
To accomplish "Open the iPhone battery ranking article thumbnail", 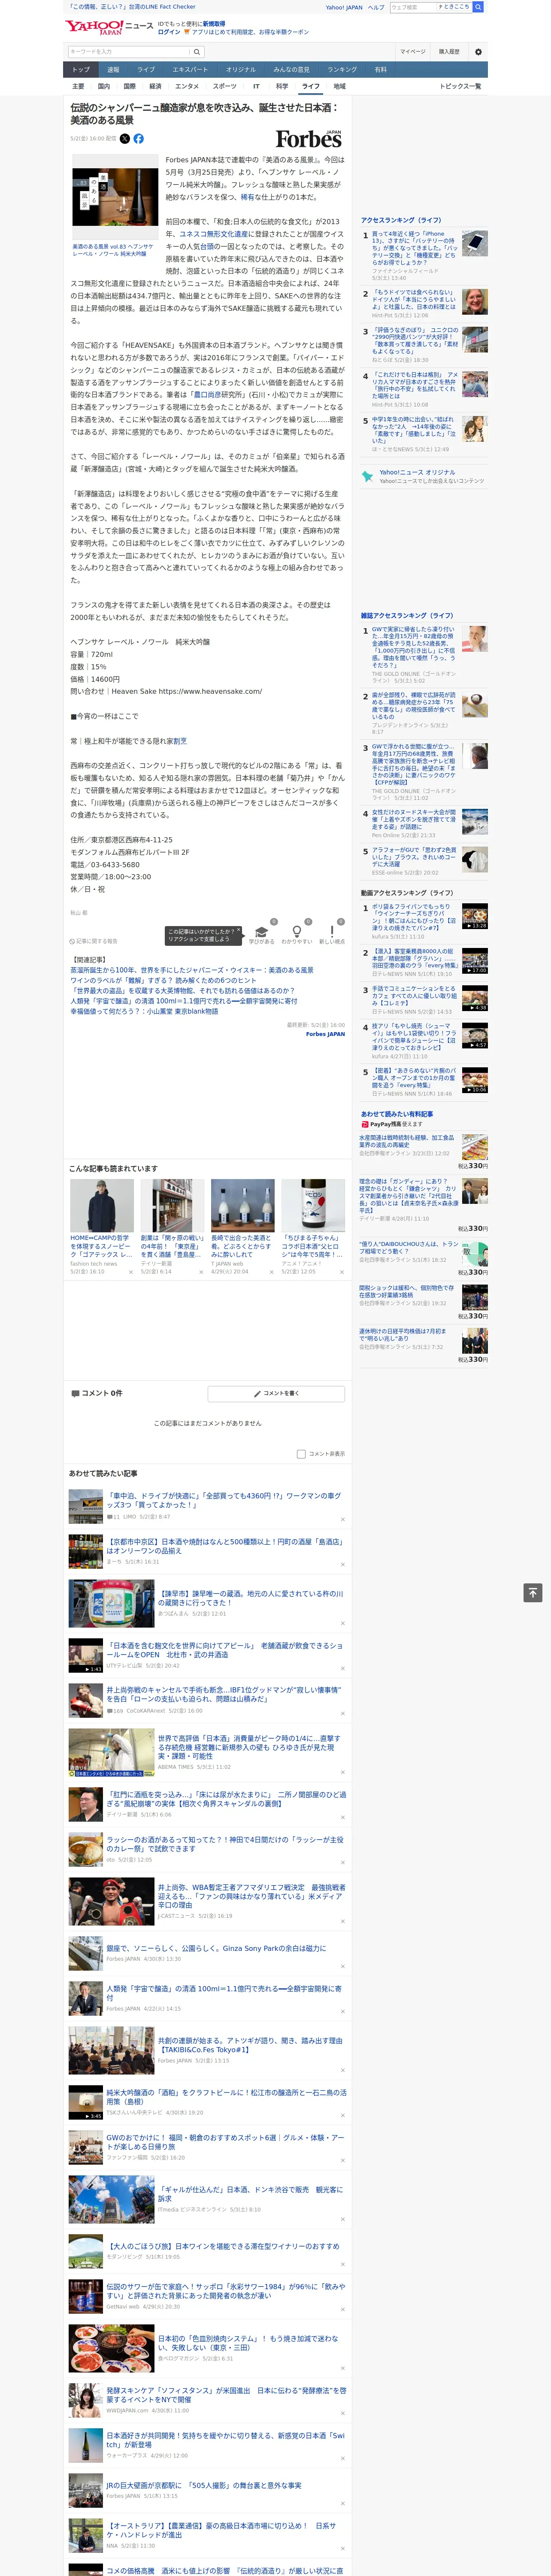I will (475, 243).
